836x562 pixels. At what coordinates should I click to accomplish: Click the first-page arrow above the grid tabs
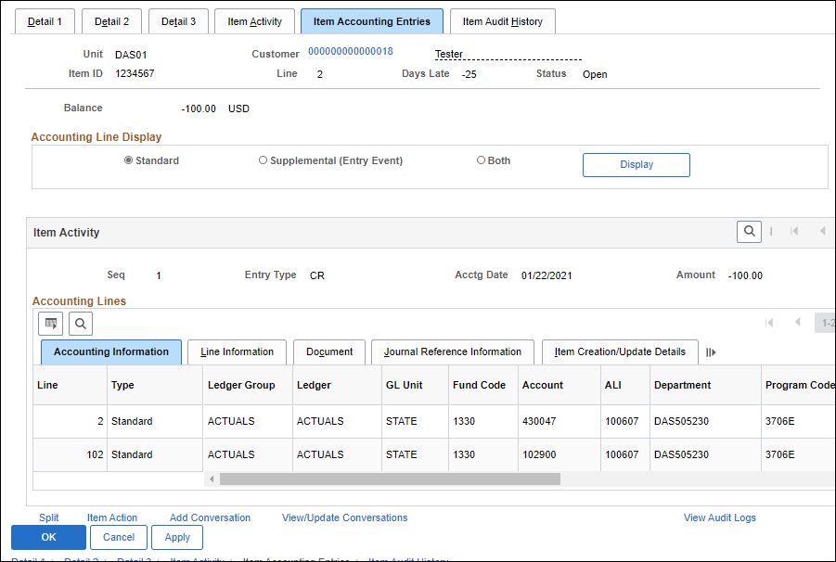point(770,322)
